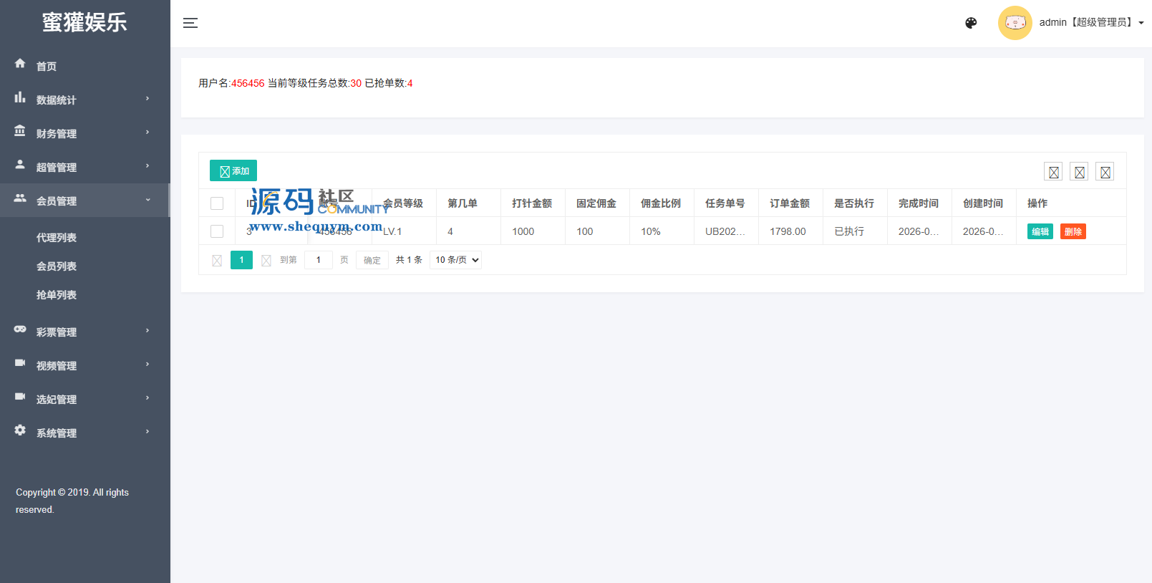Click the admin avatar image
The height and width of the screenshot is (583, 1152).
point(1015,23)
